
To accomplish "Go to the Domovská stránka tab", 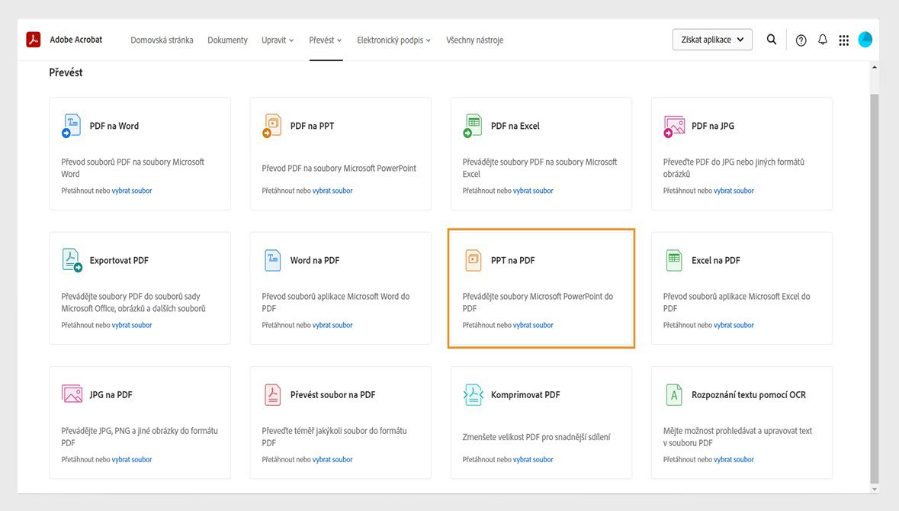I will coord(162,40).
